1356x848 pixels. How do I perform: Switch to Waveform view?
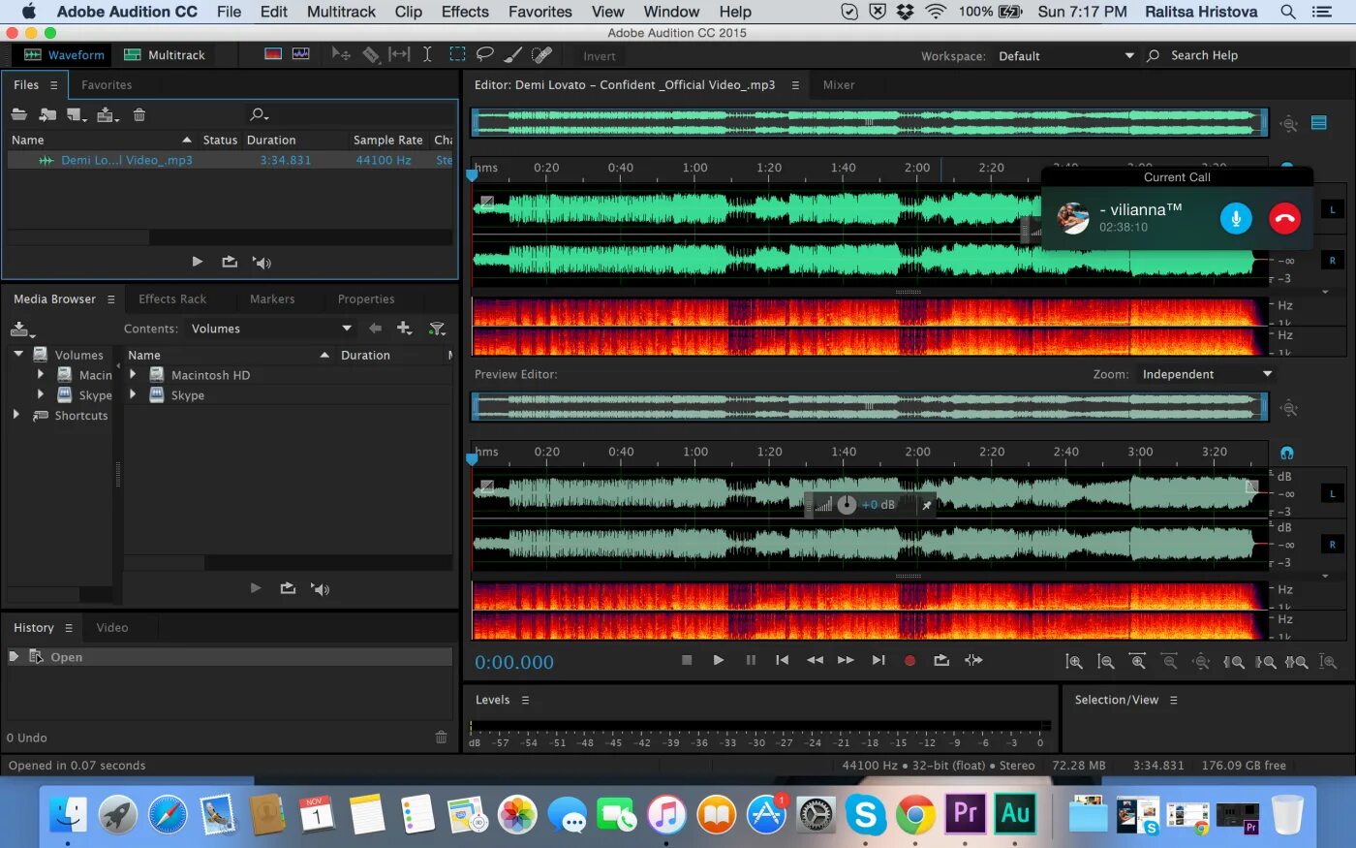(64, 54)
